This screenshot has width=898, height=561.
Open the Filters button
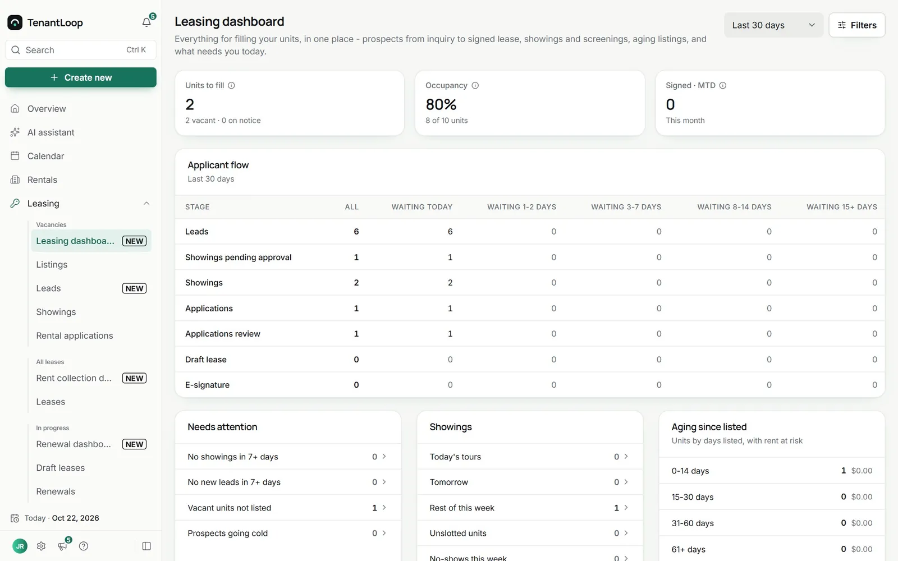[857, 25]
